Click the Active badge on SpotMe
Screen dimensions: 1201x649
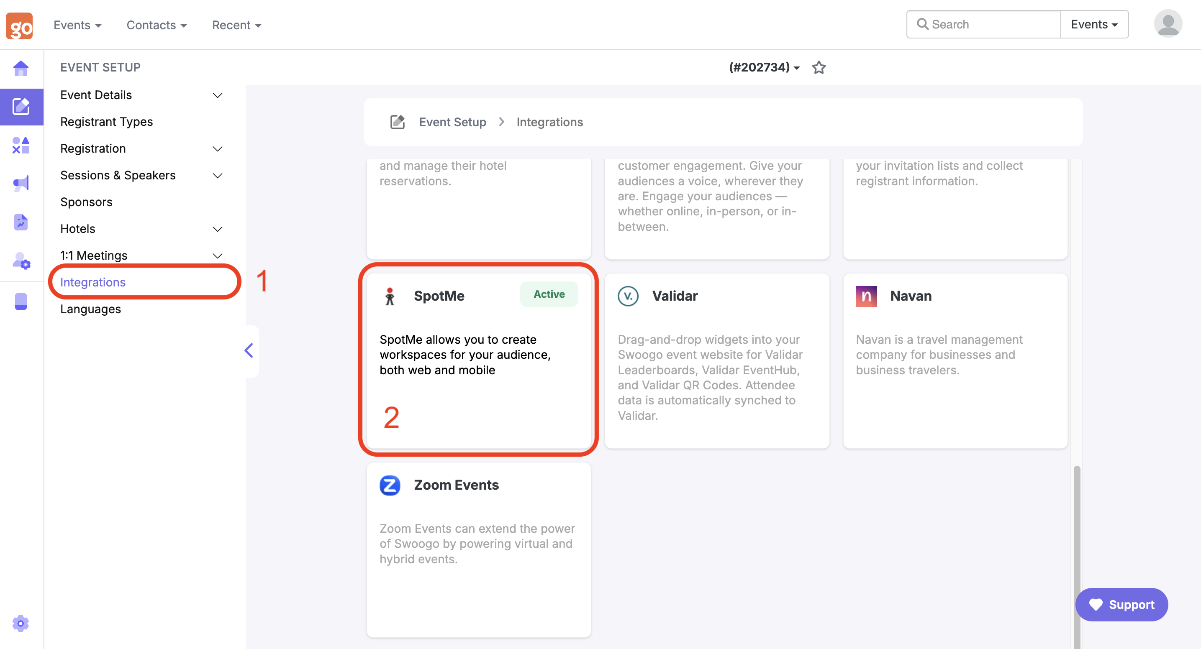pyautogui.click(x=549, y=294)
